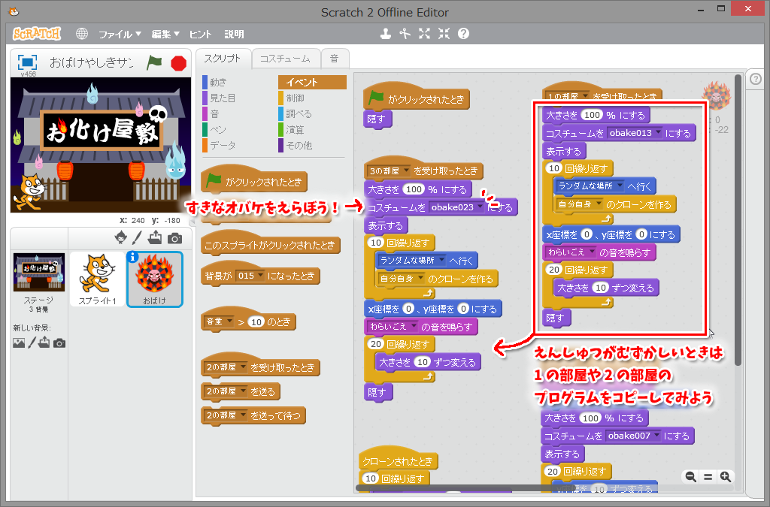This screenshot has height=507, width=770.
Task: Click the red stop sign button
Action: [178, 63]
